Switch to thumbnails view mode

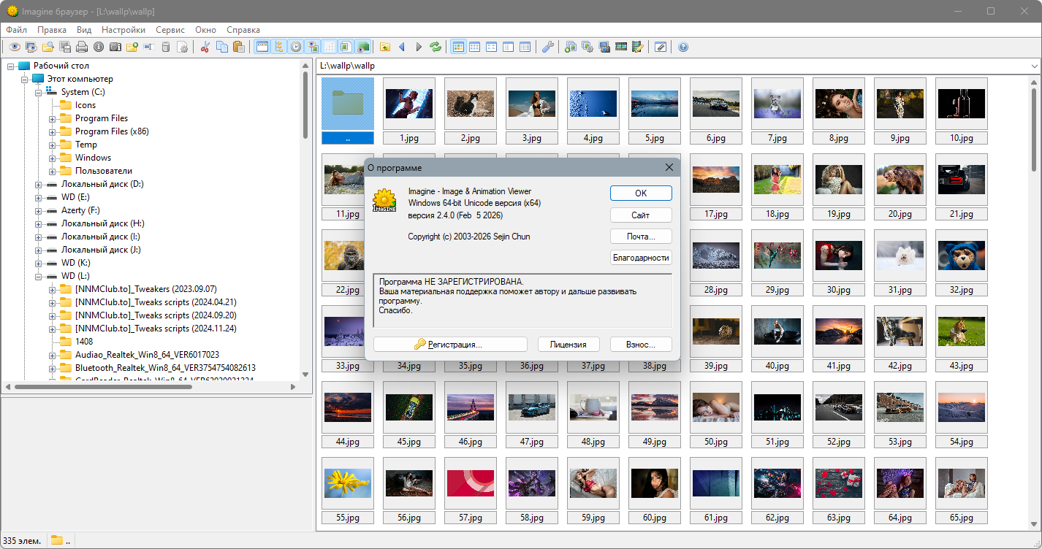click(x=459, y=47)
